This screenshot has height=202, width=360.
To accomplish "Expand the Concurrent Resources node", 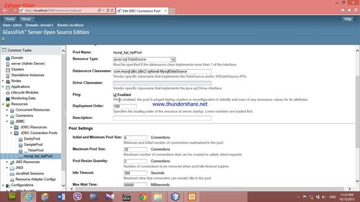I will tap(7, 110).
